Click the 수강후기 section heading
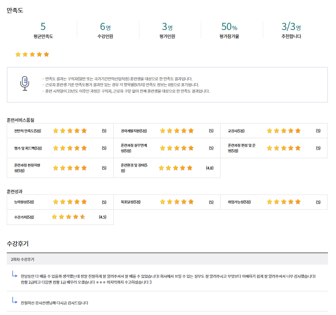 18,244
